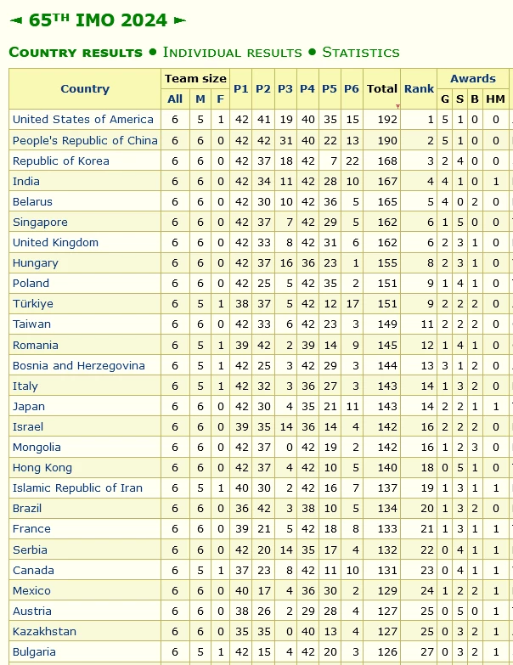Open the Statistics tab
513x665 pixels.
(x=361, y=52)
